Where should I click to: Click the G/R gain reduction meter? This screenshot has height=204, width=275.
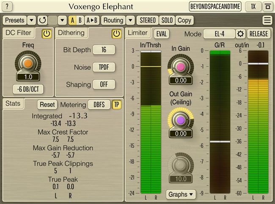(220, 122)
